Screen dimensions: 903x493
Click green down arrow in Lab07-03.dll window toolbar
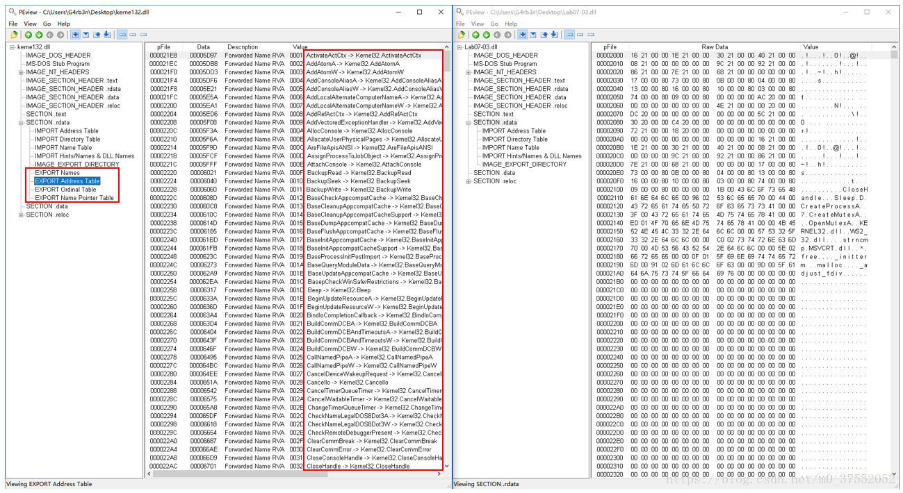487,35
